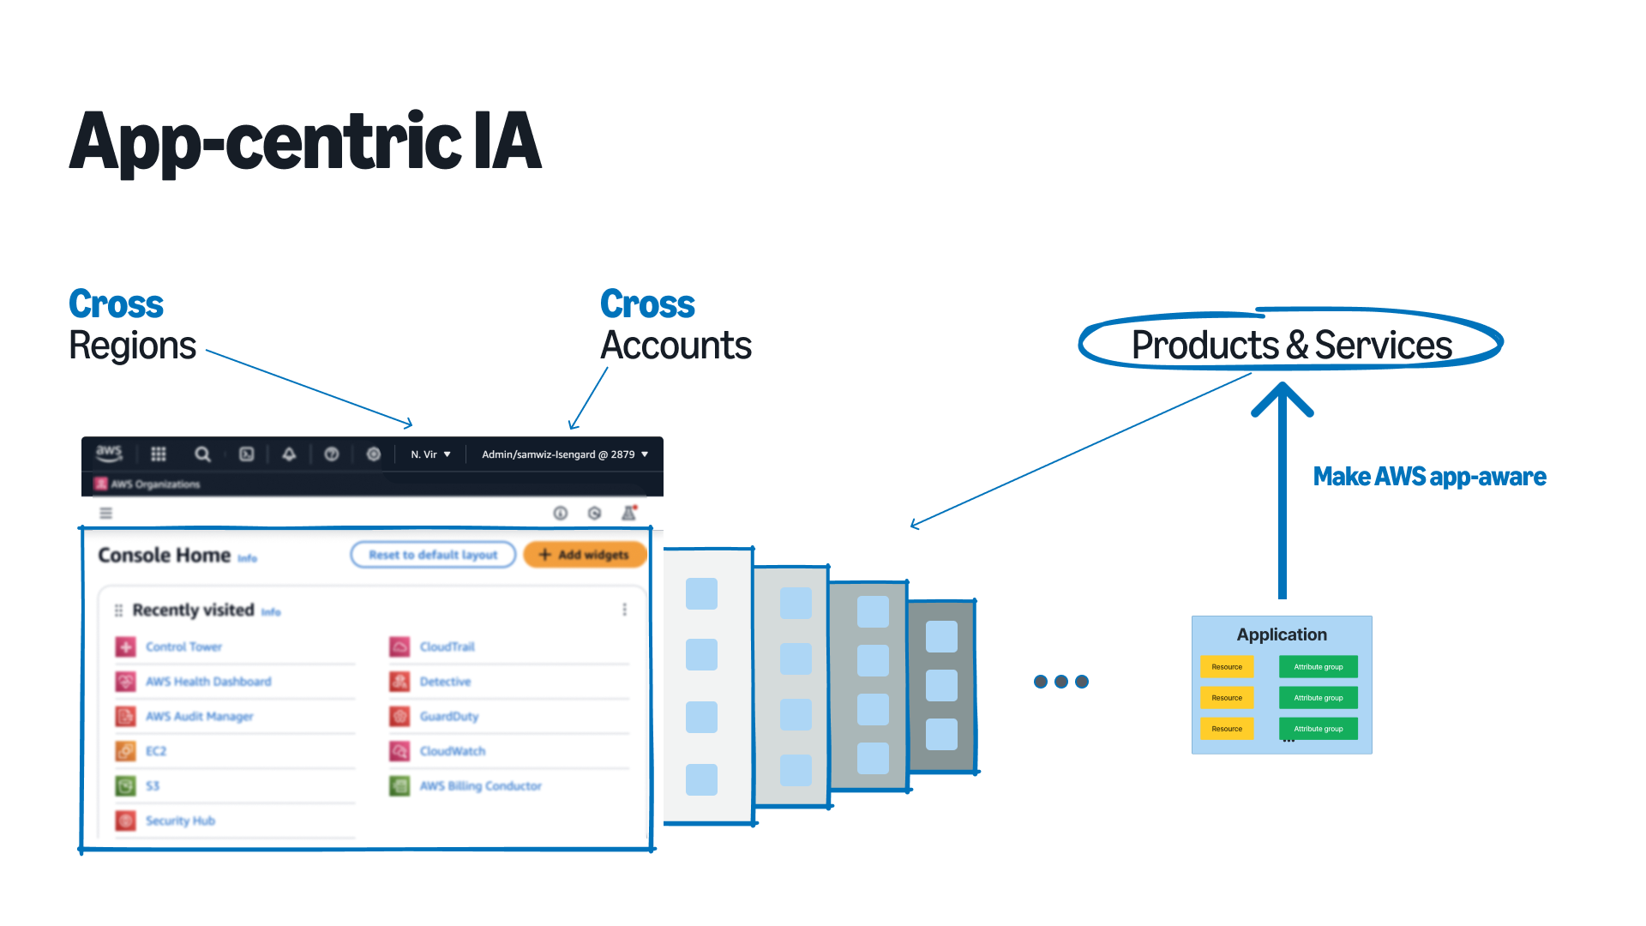Screen dimensions: 1646x926
Task: Click the help question mark icon
Action: 332,454
